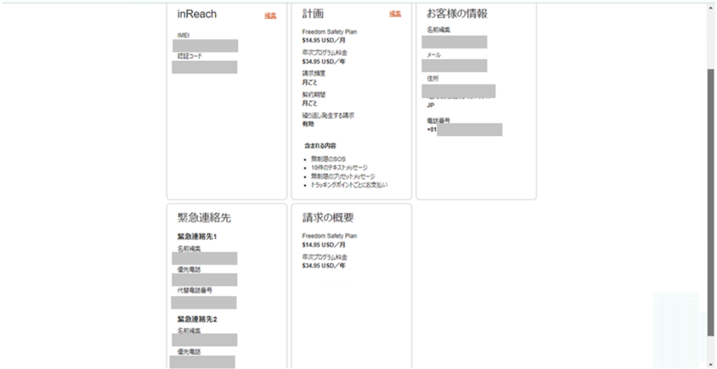717x369 pixels.
Task: Click the 無制限のSOS list item
Action: pyautogui.click(x=327, y=160)
